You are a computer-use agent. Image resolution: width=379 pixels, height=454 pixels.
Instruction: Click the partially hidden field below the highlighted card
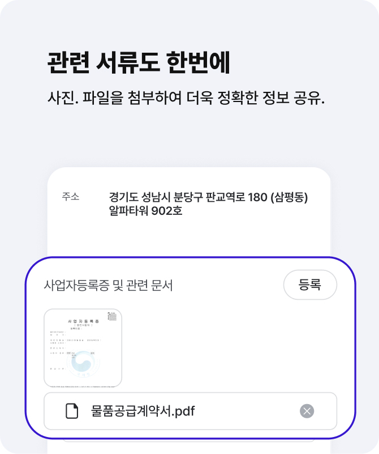pyautogui.click(x=189, y=440)
